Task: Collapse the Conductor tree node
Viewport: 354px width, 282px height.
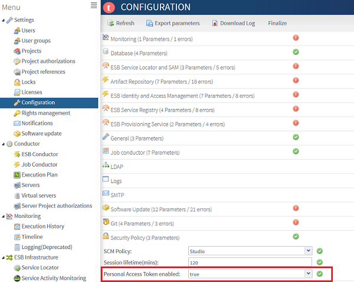Action: point(3,144)
